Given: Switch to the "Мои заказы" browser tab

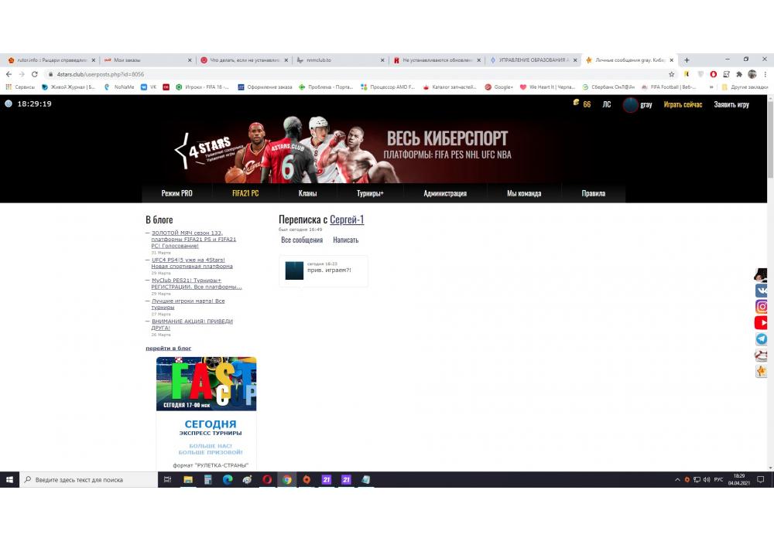Looking at the screenshot, I should [146, 60].
